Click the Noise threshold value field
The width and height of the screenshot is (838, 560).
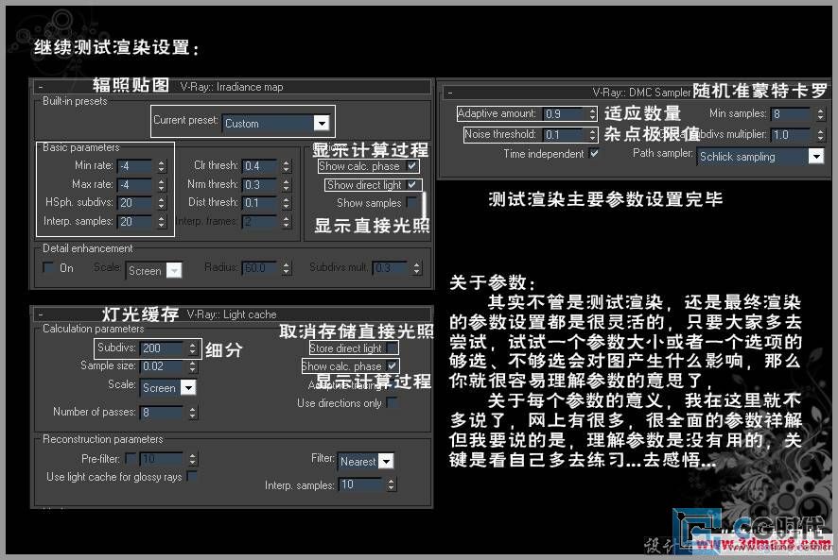(564, 135)
